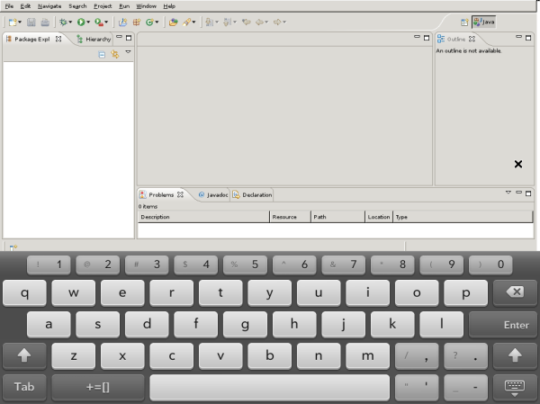Viewport: 540px width, 404px height.
Task: Run the program with green play icon
Action: coord(81,22)
